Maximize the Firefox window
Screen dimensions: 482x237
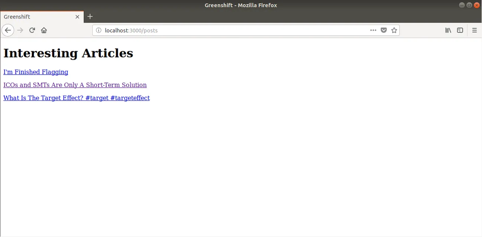(469, 5)
